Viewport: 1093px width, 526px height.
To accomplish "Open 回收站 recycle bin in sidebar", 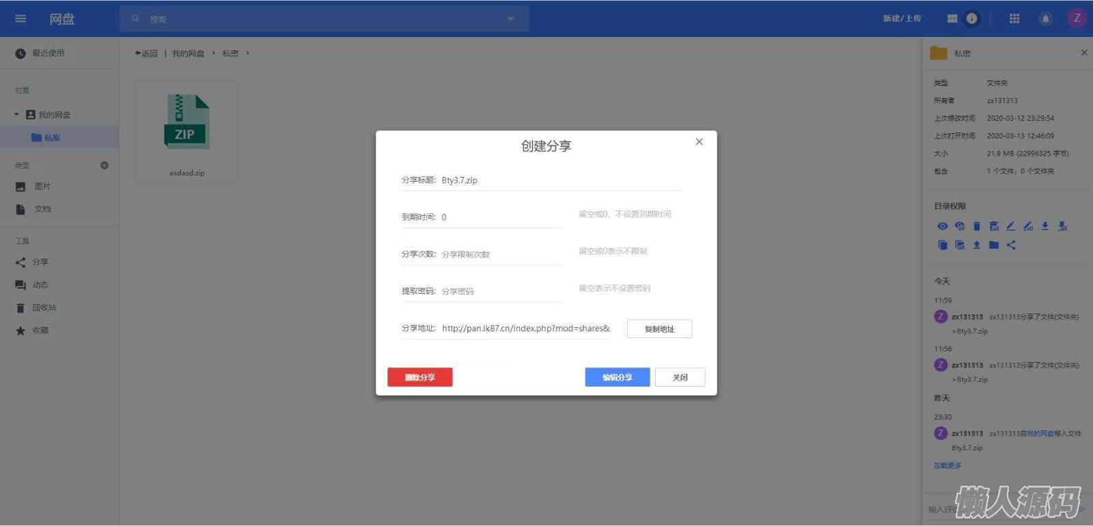I will (x=44, y=307).
